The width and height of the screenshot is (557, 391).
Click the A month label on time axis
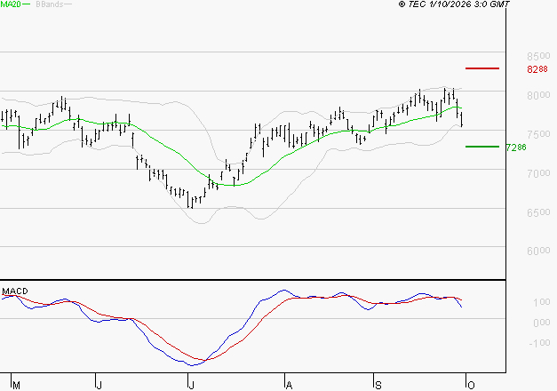289,386
